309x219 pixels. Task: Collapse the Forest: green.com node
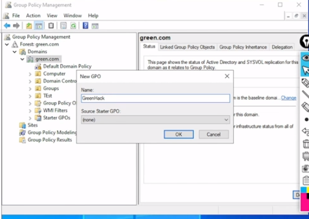pyautogui.click(x=7, y=44)
